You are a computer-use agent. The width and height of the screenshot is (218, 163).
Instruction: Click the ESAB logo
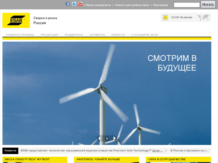tap(16, 20)
